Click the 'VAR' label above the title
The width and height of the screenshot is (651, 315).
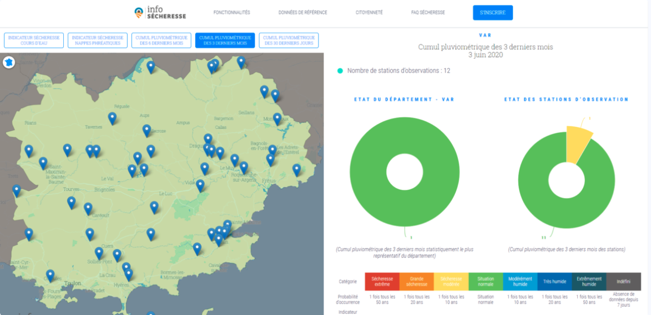coord(486,35)
